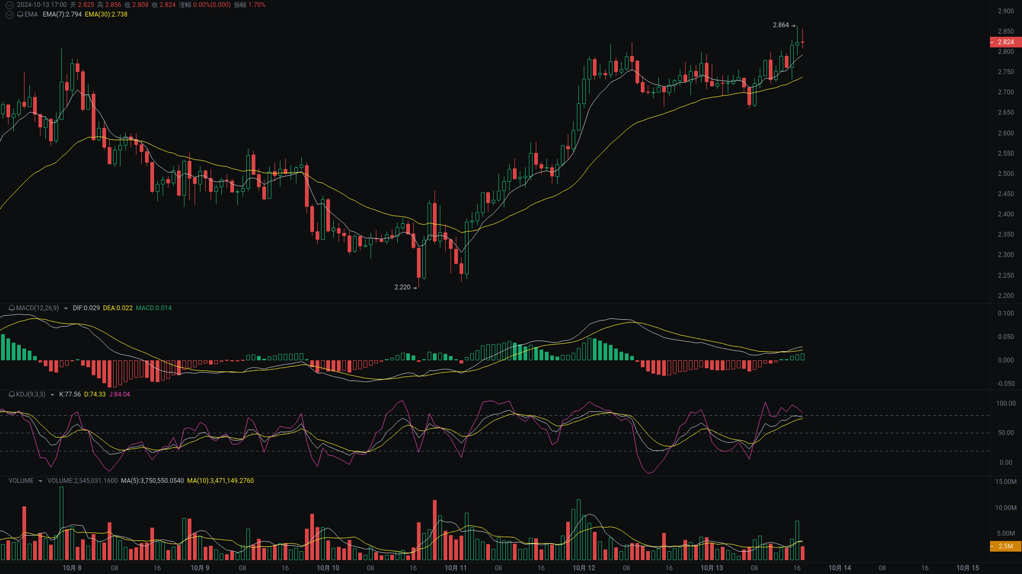Click the 0.100 MACD axis label
Image resolution: width=1022 pixels, height=574 pixels.
pos(1005,313)
